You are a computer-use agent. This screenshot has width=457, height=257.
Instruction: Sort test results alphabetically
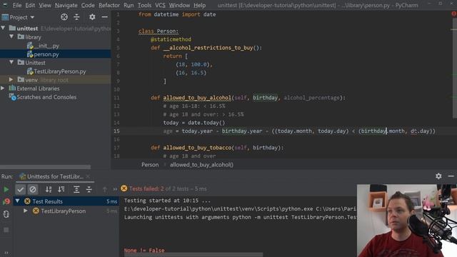pos(49,189)
